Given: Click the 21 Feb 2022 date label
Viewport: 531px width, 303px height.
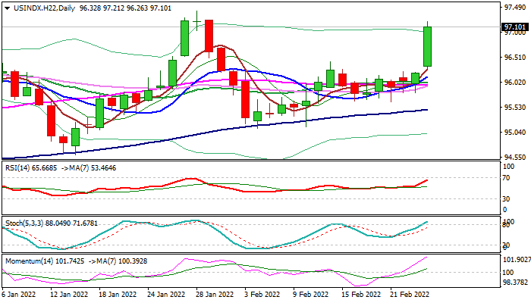Looking at the screenshot, I should pos(410,295).
